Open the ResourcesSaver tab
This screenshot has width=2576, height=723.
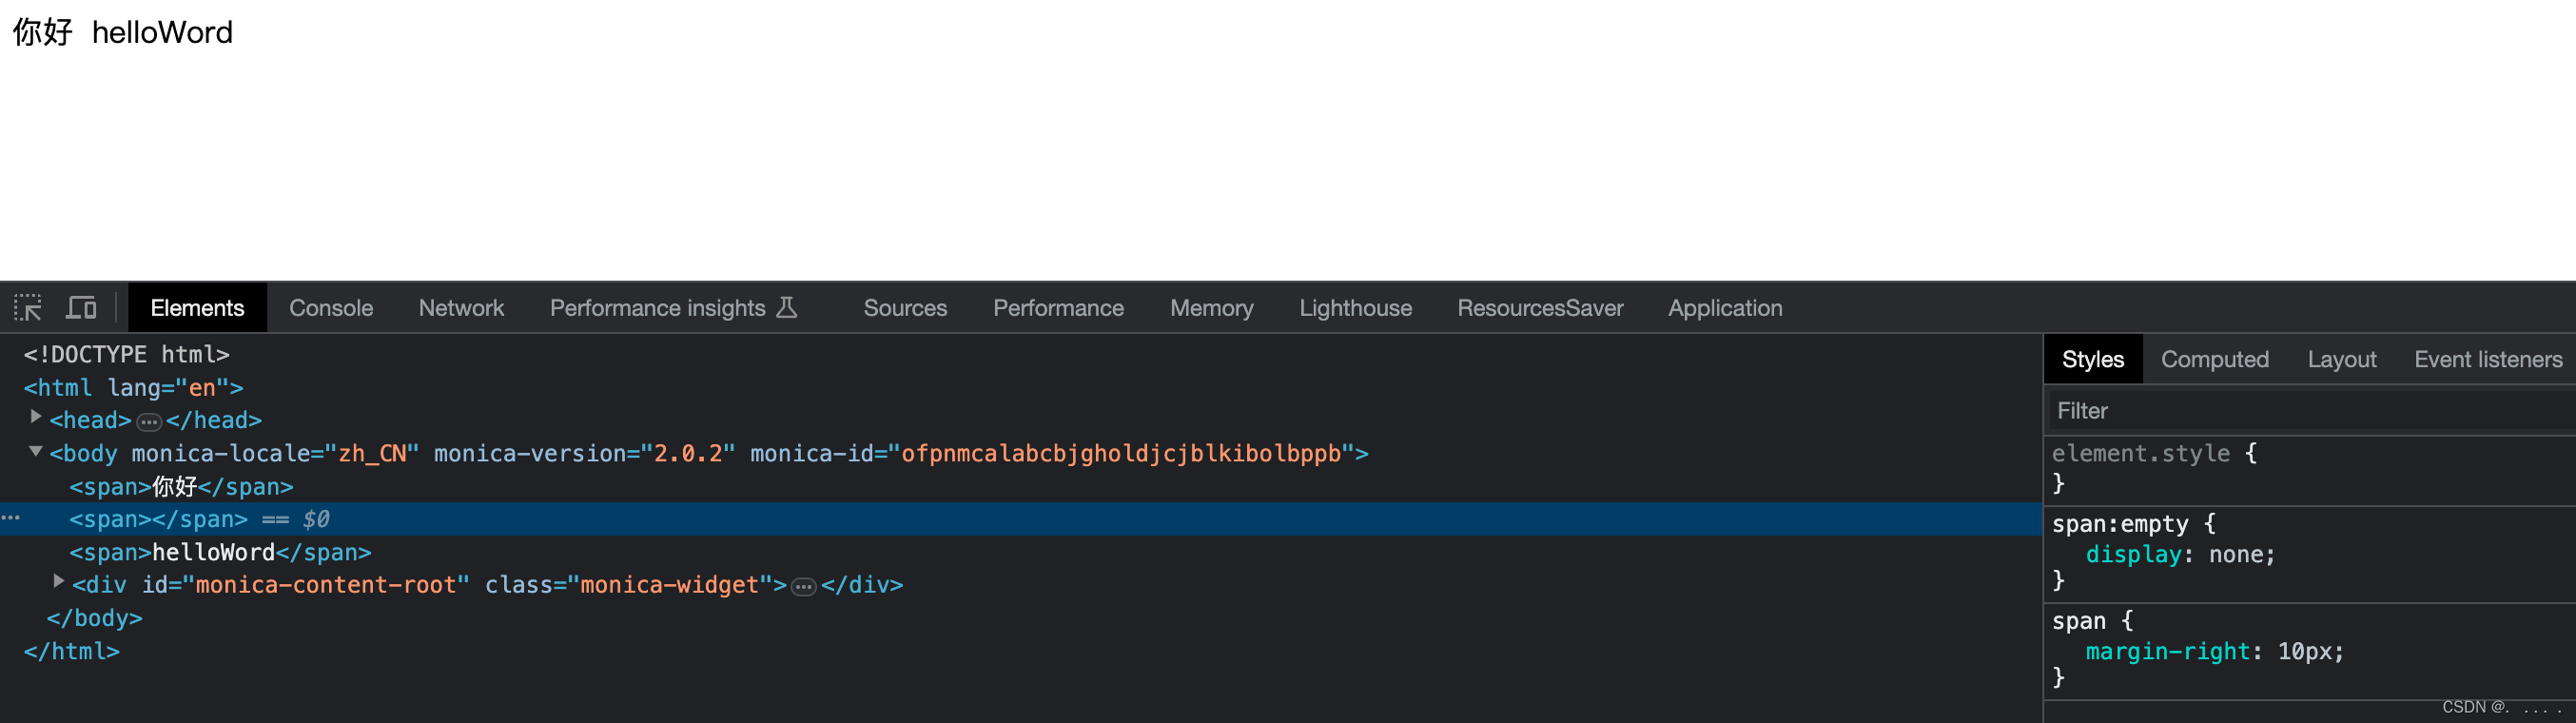coord(1540,308)
